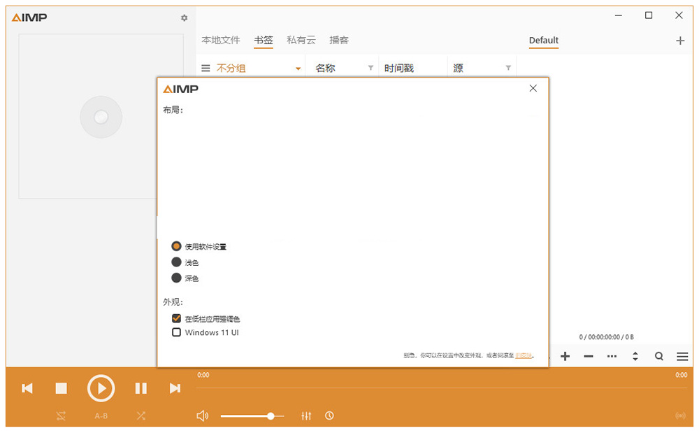Enable the Windows 11 UI checkbox
Viewport: 699px width, 433px height.
click(176, 332)
